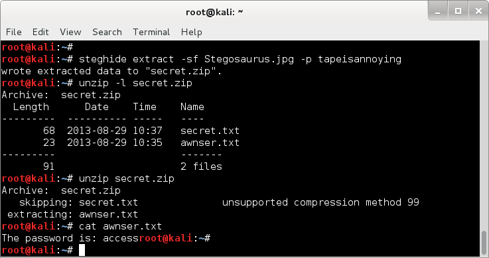Minimize the terminal window

[x=438, y=11]
